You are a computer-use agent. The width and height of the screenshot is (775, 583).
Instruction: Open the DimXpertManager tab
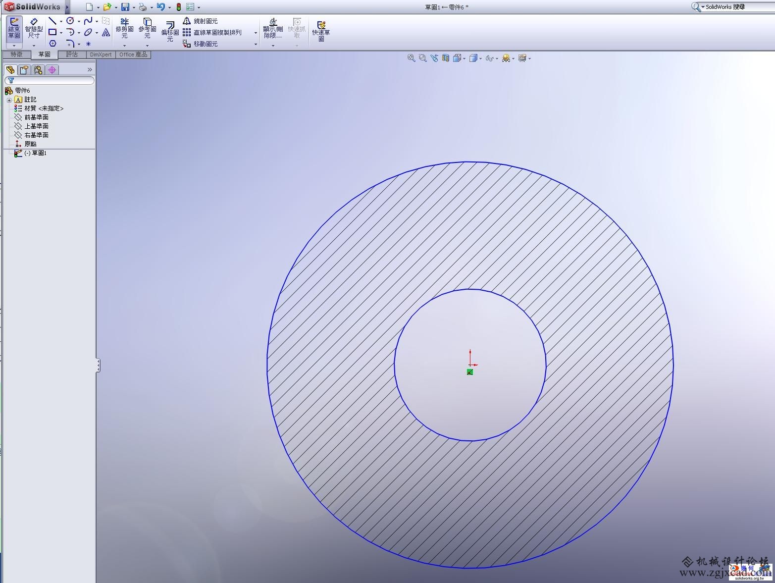(x=52, y=70)
